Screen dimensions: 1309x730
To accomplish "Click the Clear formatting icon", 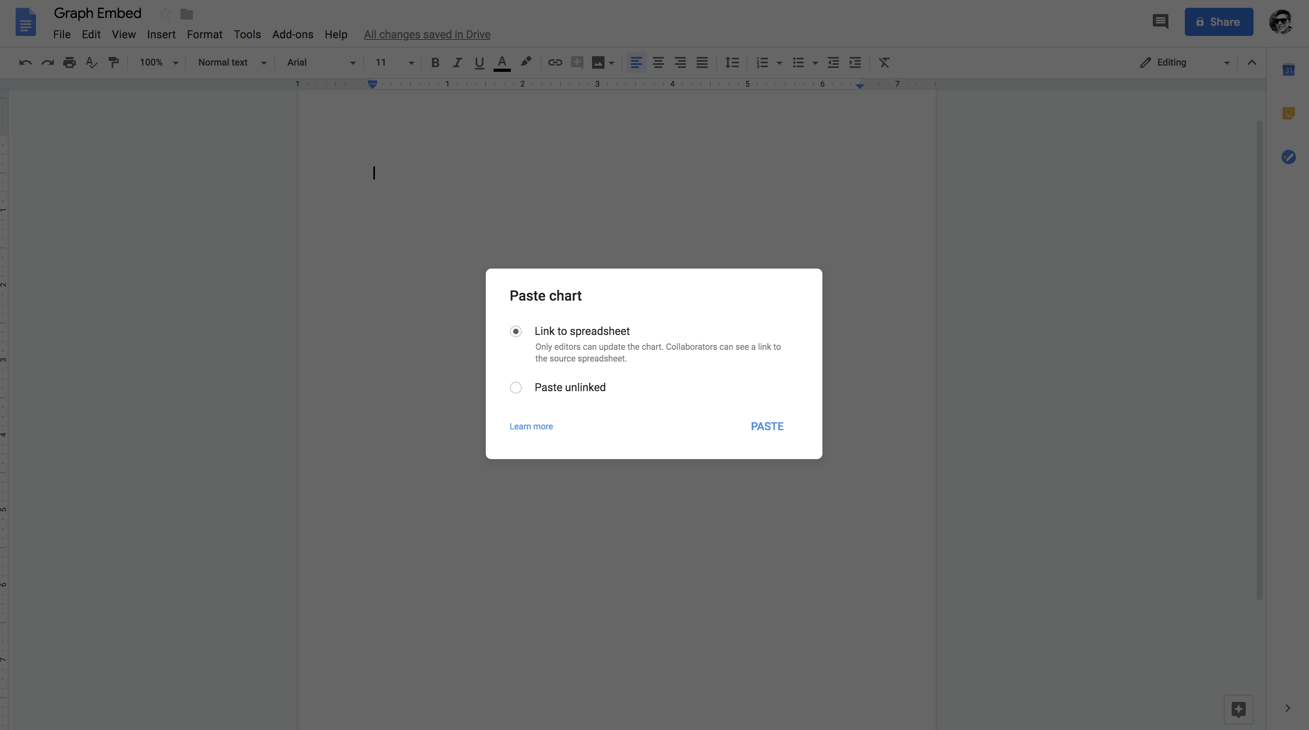I will point(884,62).
